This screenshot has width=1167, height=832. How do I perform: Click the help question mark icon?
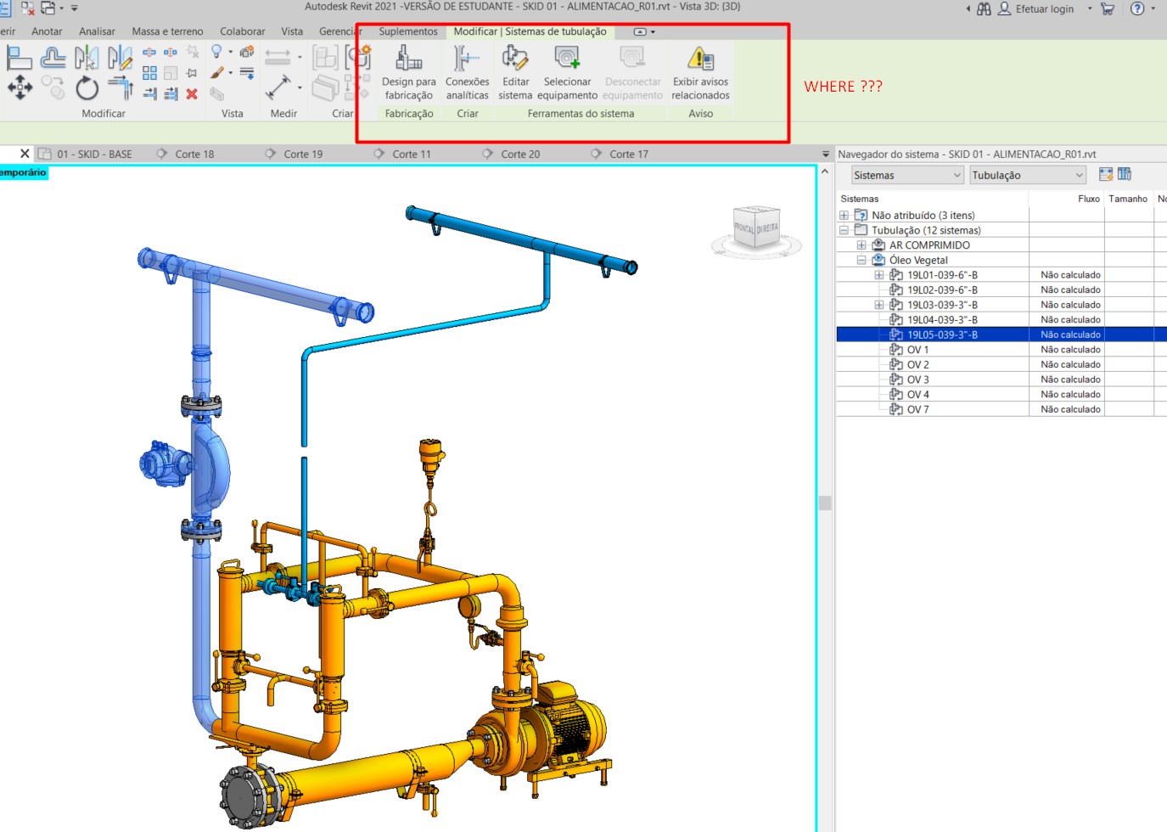pos(1137,8)
